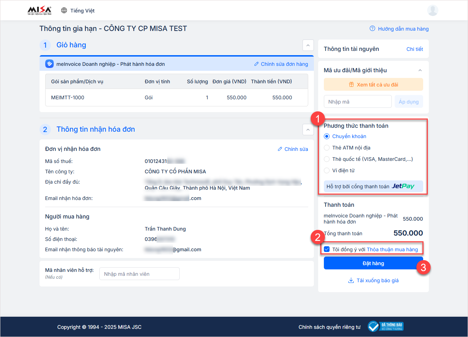The height and width of the screenshot is (337, 468).
Task: Click the pencil icon beside Chỉnh sửa đơn hàng
Action: pos(257,64)
